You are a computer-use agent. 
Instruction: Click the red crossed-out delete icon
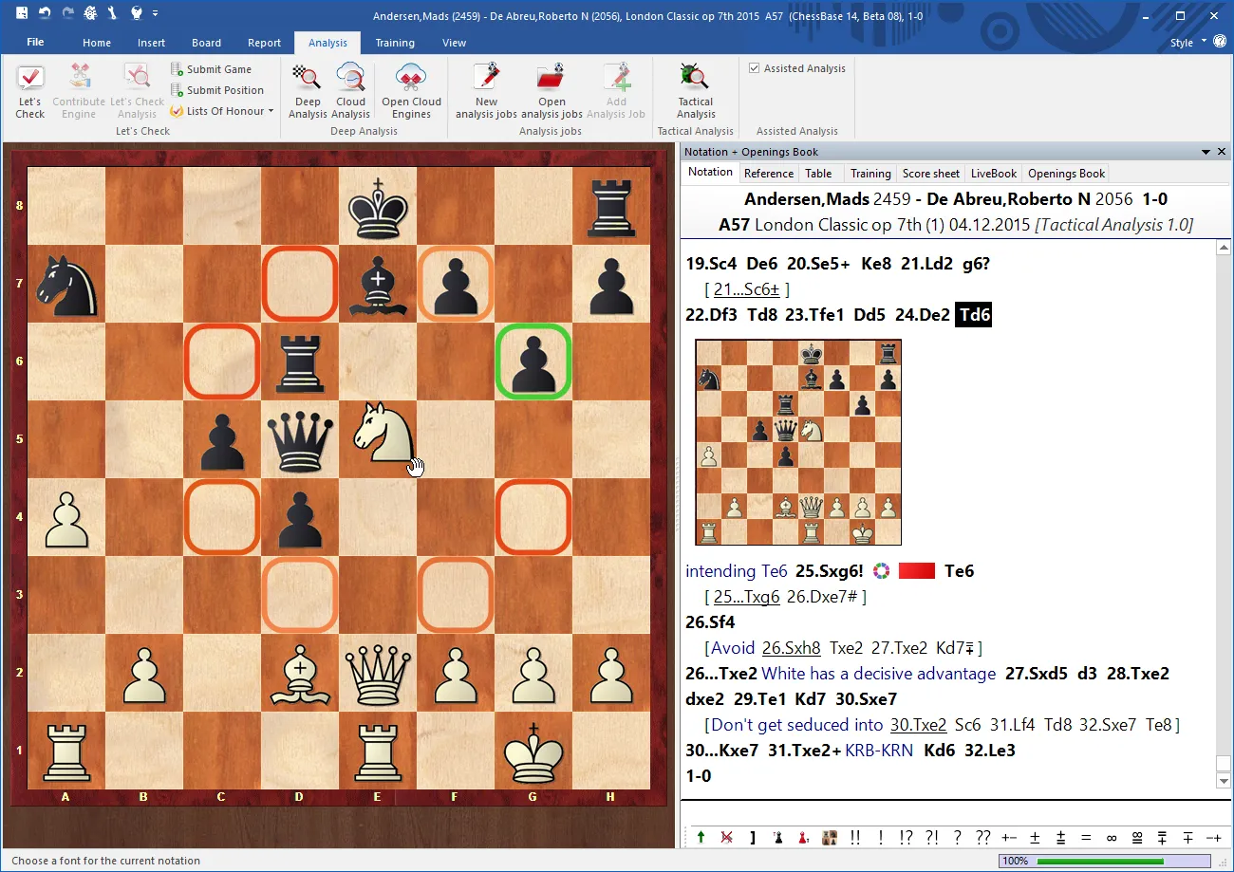726,837
